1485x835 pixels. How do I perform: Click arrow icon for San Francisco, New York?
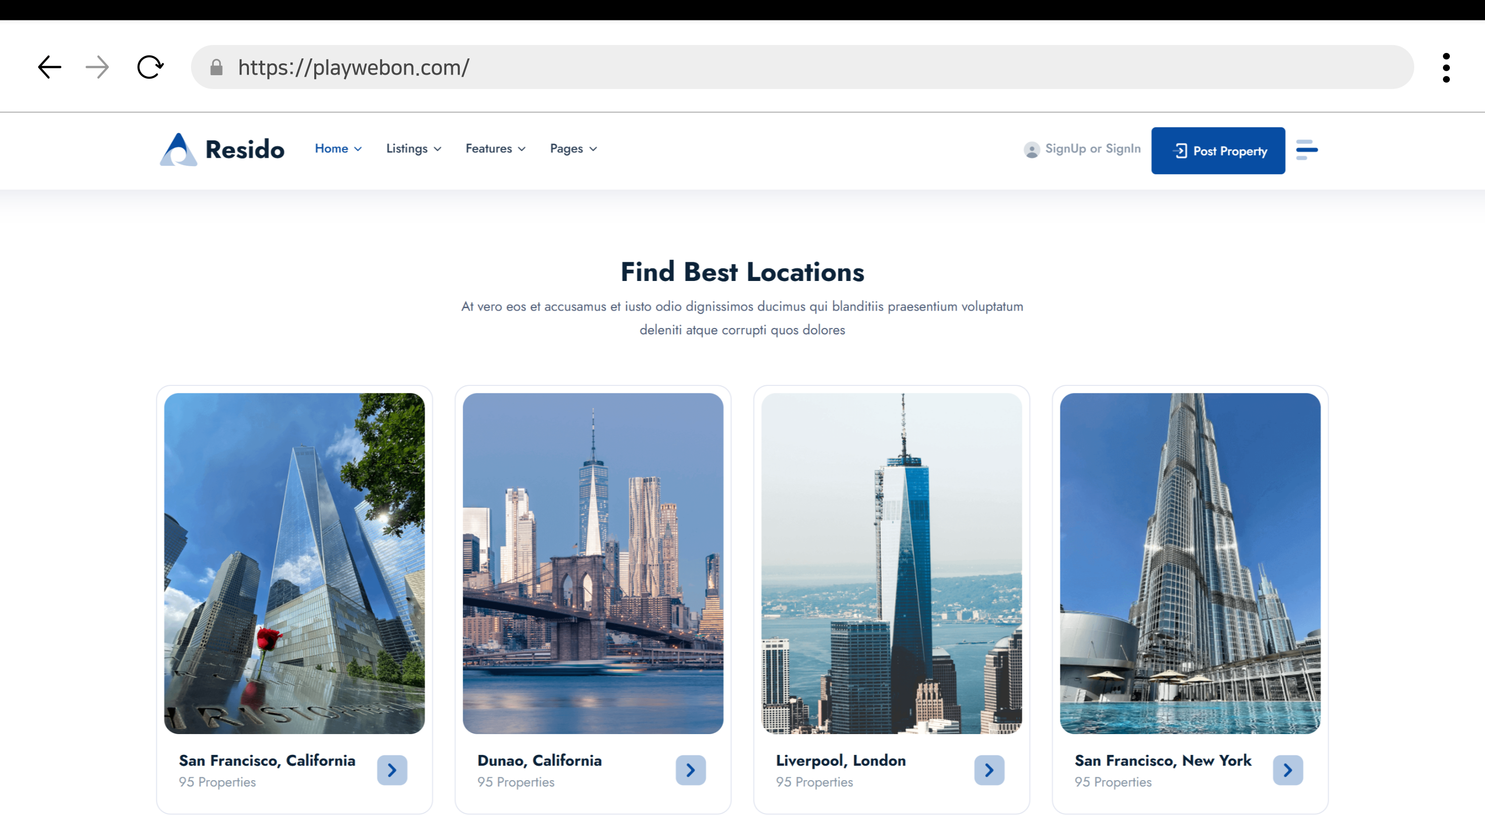point(1288,770)
